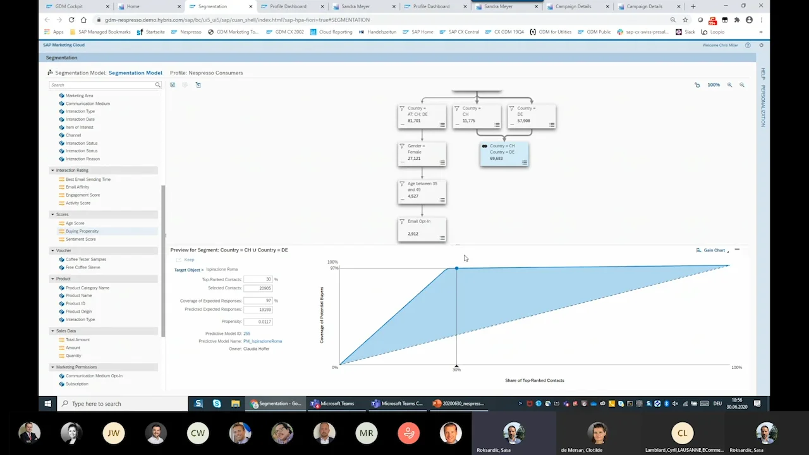Click the list icon on the 69,683 union segment
809x455 pixels.
pyautogui.click(x=525, y=163)
